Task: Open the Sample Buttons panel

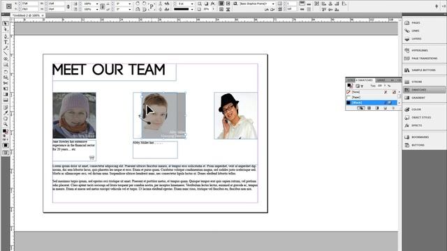Action: point(424,70)
